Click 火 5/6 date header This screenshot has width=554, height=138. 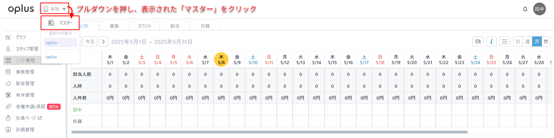189,59
